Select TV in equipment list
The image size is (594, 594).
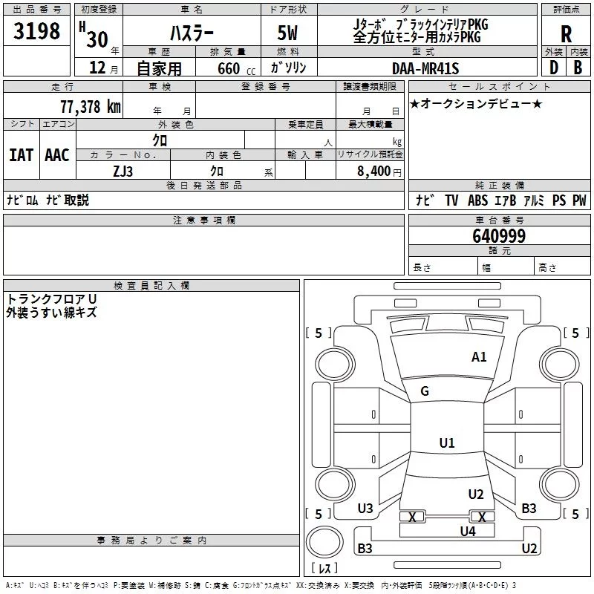click(451, 200)
